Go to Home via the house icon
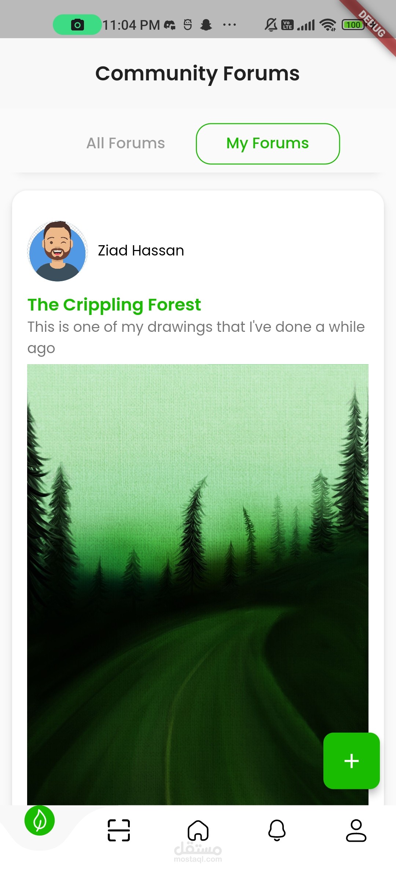The height and width of the screenshot is (881, 396). [198, 830]
